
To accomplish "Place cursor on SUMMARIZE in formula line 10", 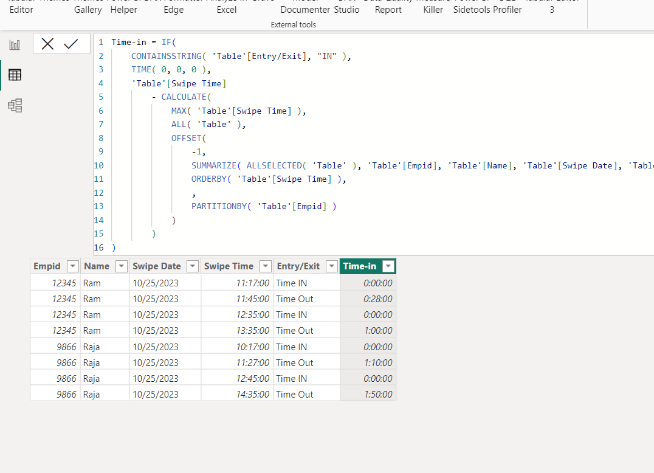I will tap(214, 165).
